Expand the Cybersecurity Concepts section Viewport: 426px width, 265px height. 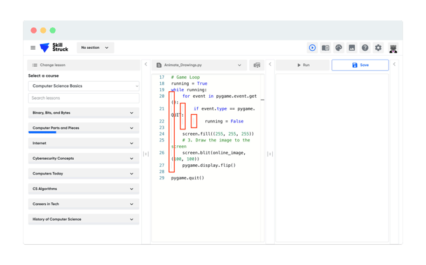[84, 158]
